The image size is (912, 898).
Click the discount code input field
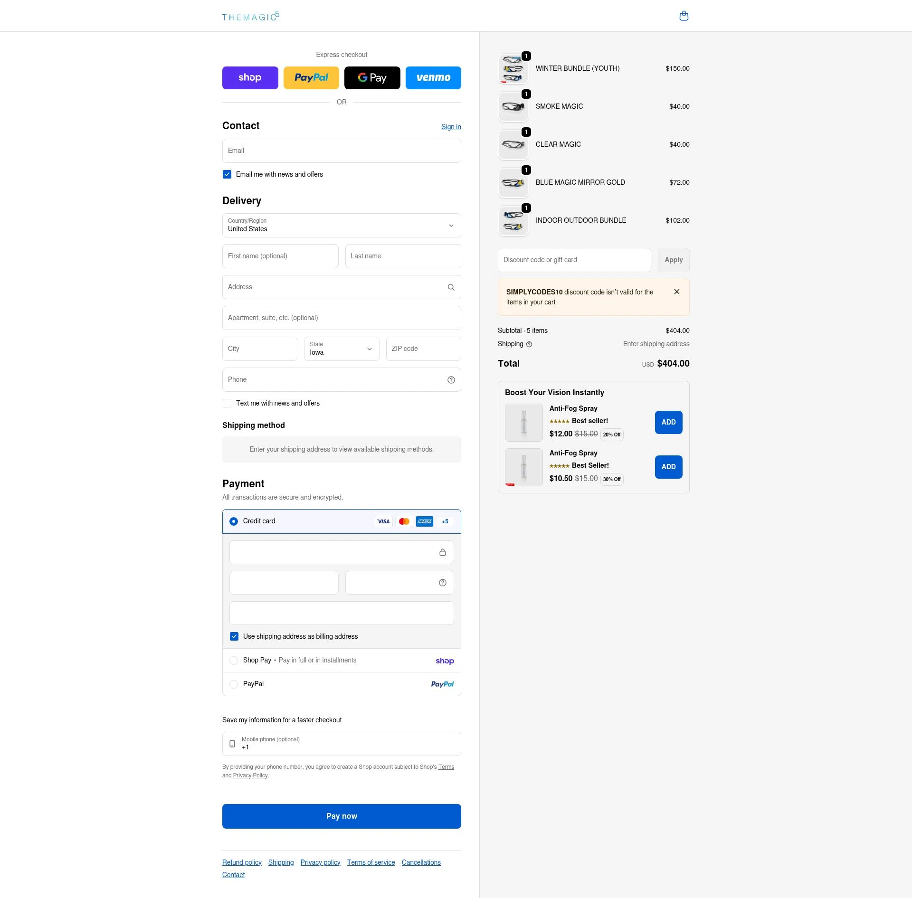click(574, 260)
